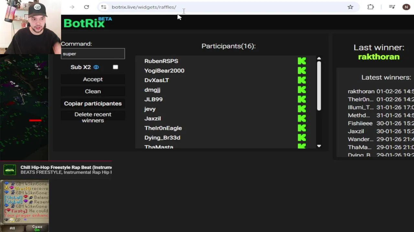
Task: Open the browser profile avatar N
Action: pyautogui.click(x=406, y=7)
